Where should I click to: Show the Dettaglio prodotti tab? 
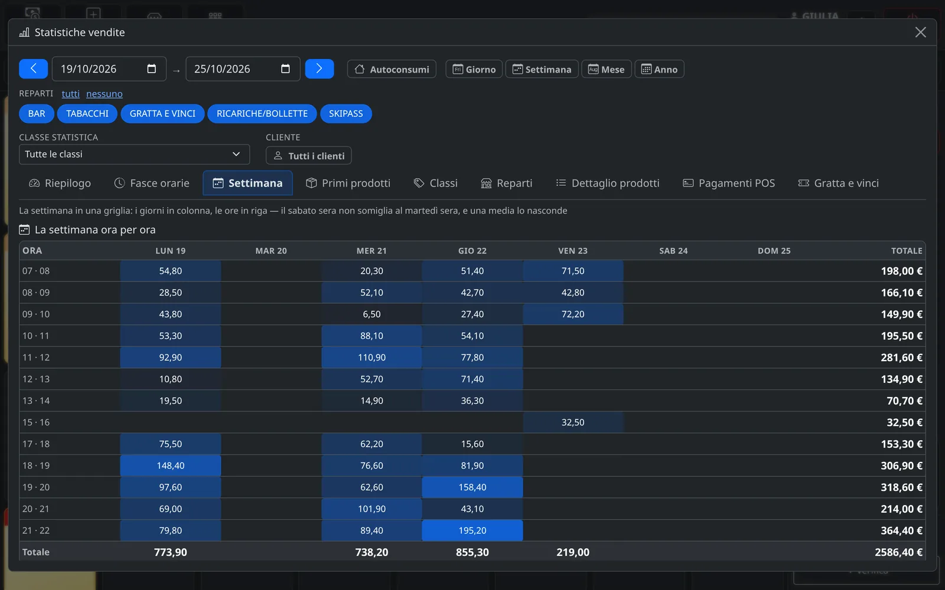(607, 183)
